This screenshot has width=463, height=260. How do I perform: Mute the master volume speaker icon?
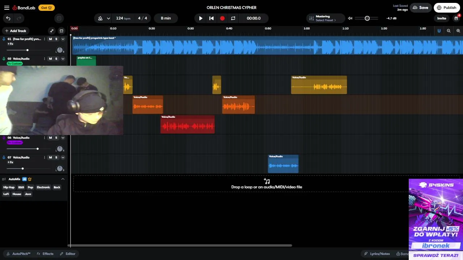point(350,18)
